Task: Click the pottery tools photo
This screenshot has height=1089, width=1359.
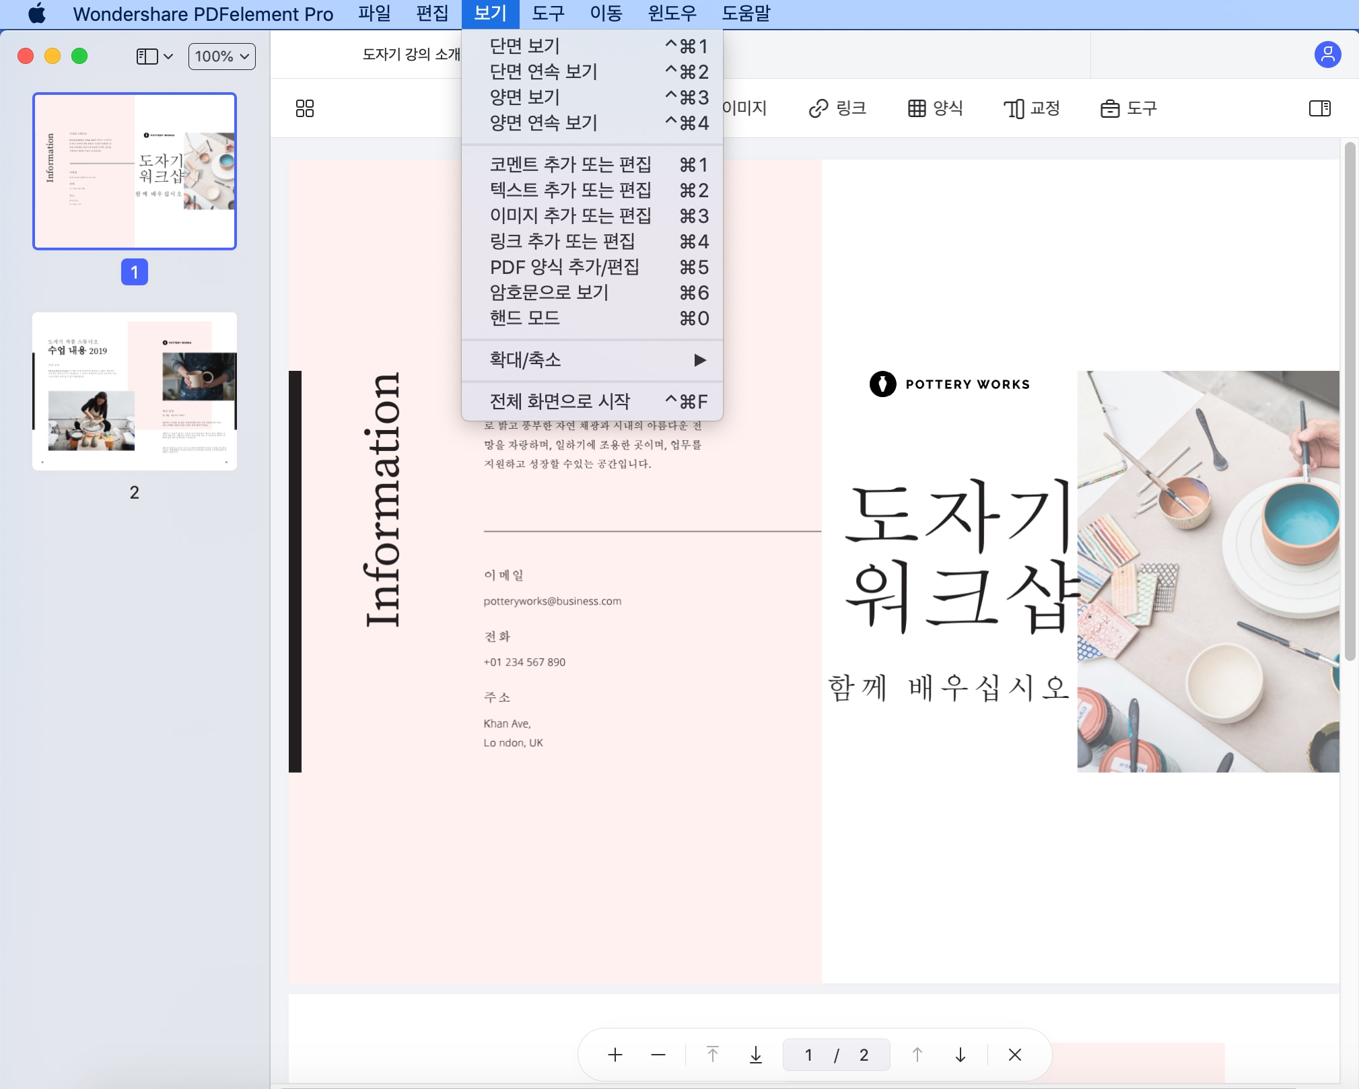Action: (1208, 571)
